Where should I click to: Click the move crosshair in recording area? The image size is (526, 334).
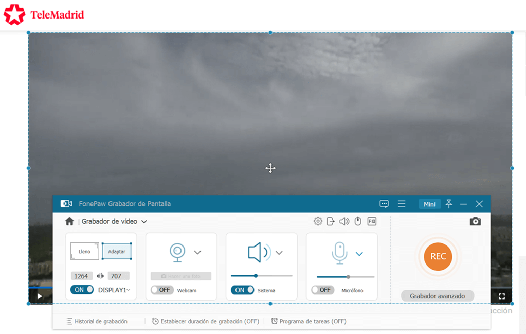point(270,168)
